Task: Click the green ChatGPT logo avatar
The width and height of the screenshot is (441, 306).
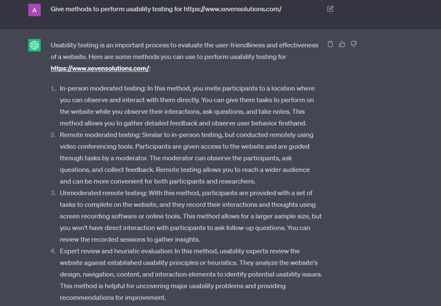Action: pos(34,45)
